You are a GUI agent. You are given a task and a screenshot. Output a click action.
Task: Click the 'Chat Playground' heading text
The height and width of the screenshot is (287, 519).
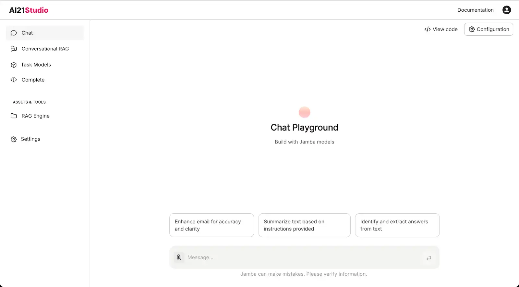click(x=304, y=128)
